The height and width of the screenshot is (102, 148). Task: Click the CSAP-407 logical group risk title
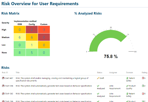tap(52, 79)
